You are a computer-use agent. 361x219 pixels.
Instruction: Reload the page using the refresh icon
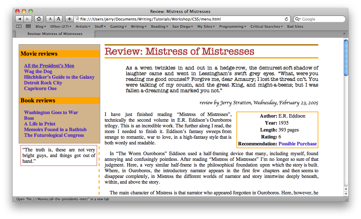coord(286,19)
